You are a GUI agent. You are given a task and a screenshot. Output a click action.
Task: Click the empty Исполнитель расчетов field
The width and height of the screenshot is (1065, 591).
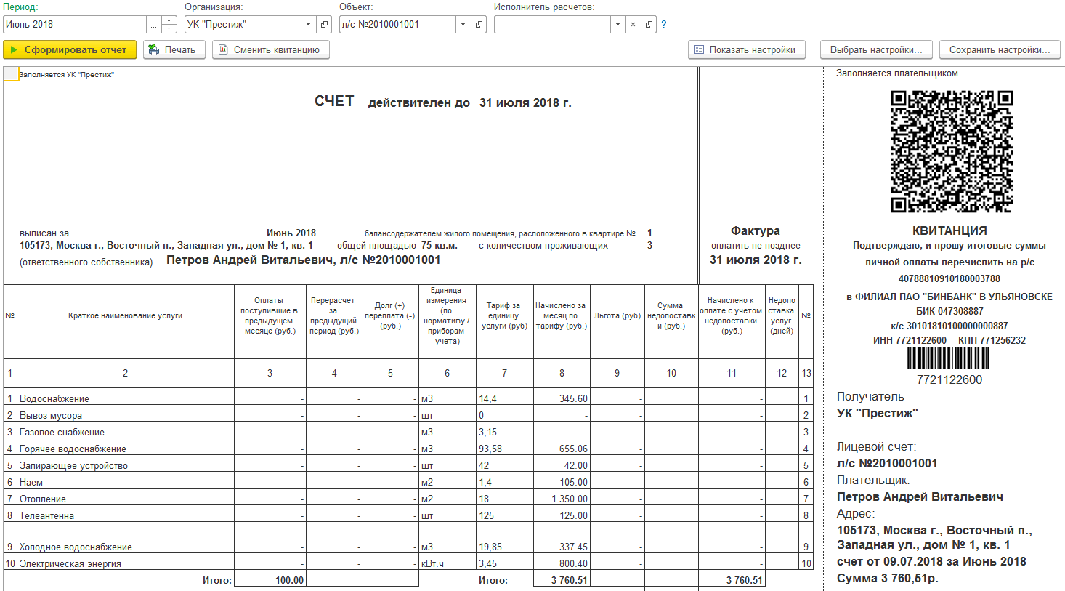tap(552, 25)
